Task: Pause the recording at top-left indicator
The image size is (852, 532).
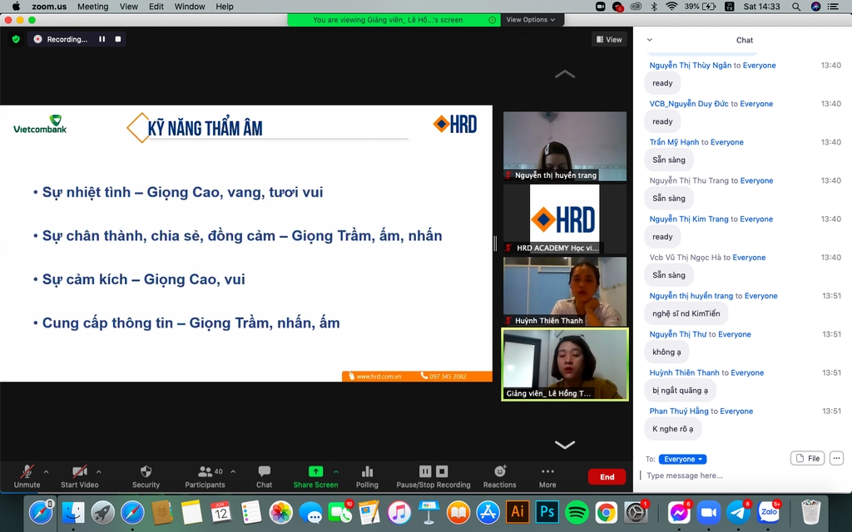Action: tap(102, 39)
